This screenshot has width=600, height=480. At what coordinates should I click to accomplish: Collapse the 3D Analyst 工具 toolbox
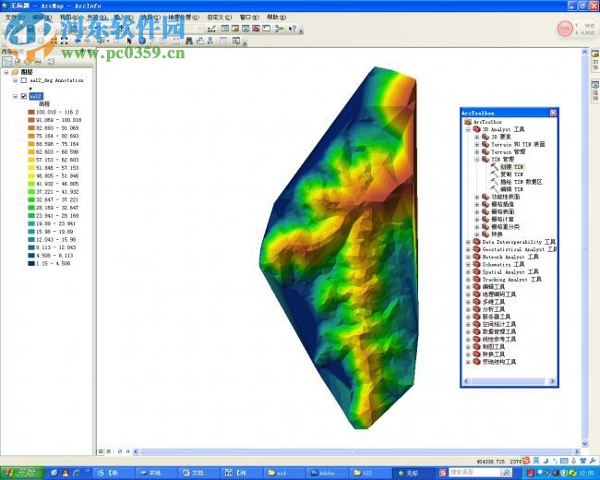coord(468,129)
